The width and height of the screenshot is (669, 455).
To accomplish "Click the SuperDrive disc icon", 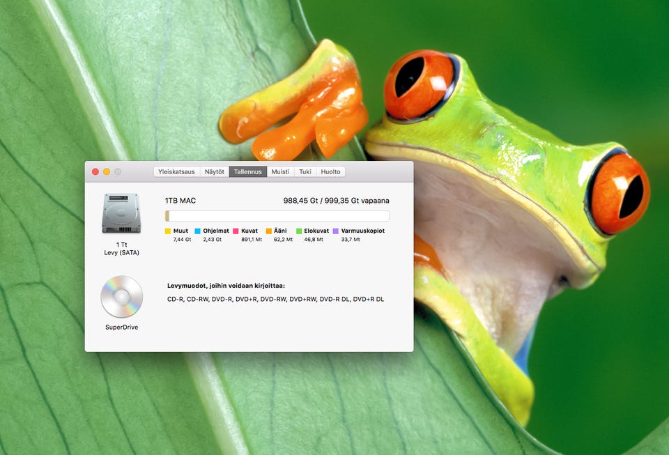I will tap(121, 296).
